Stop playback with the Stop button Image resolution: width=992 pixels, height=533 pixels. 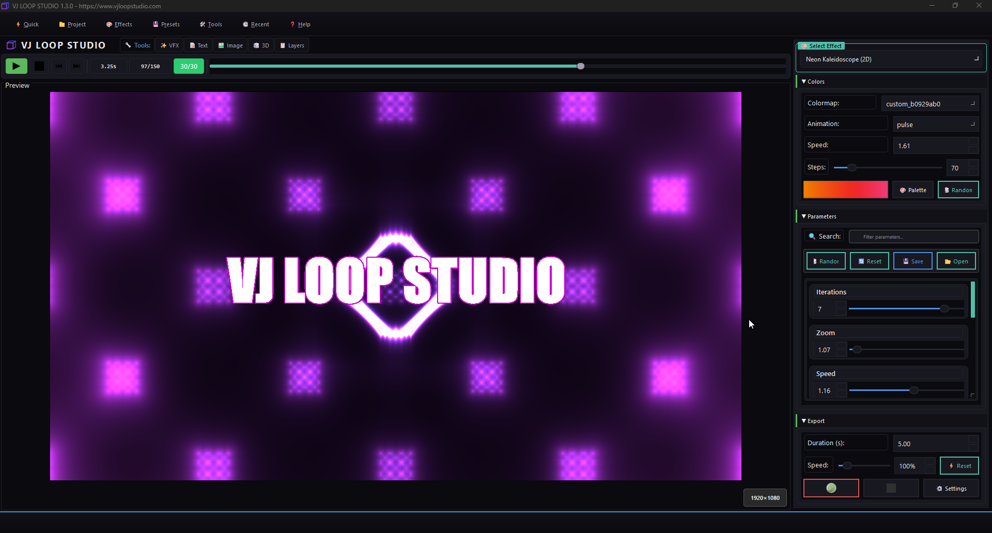coord(39,66)
